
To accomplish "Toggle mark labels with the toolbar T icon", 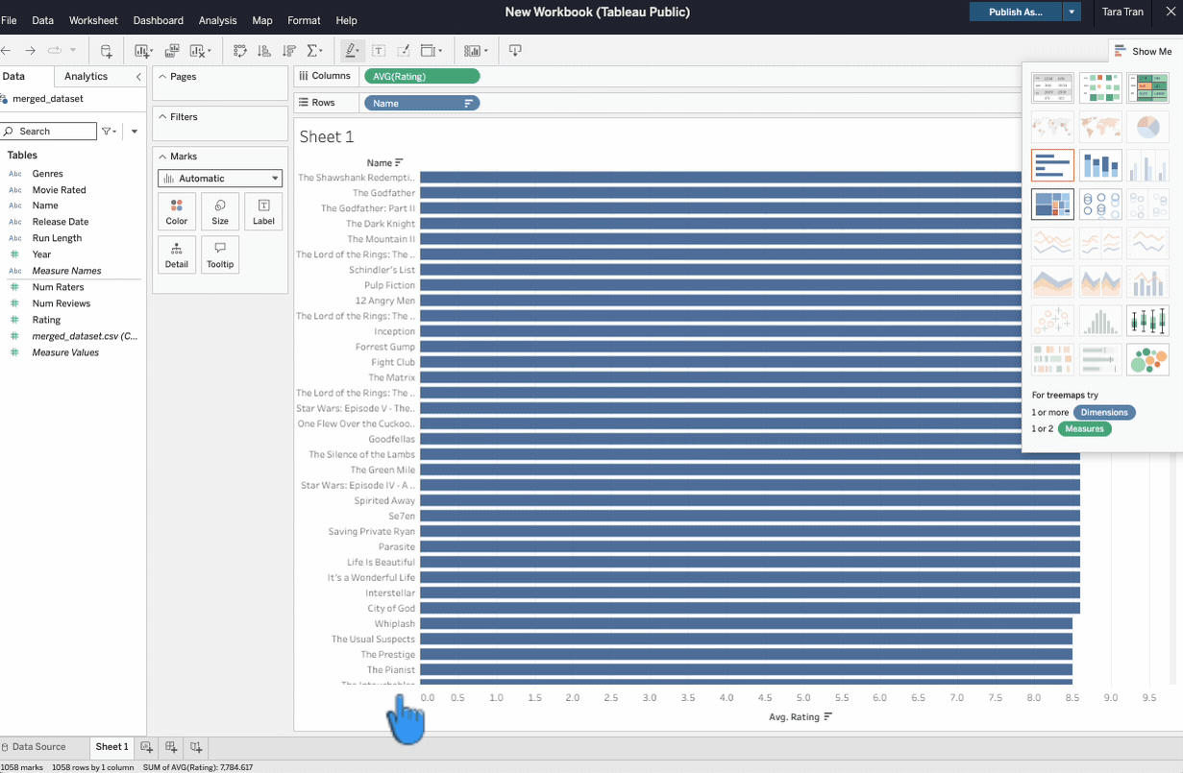I will point(379,51).
